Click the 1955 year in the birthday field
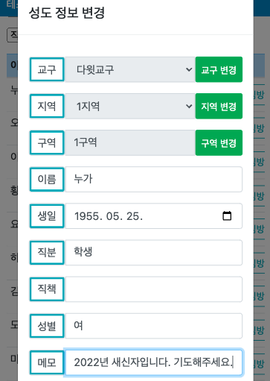The image size is (270, 381). [x=86, y=216]
